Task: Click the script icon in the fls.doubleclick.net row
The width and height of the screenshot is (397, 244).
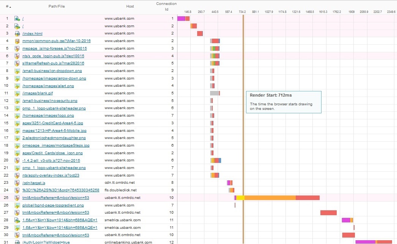Action: click(17, 190)
